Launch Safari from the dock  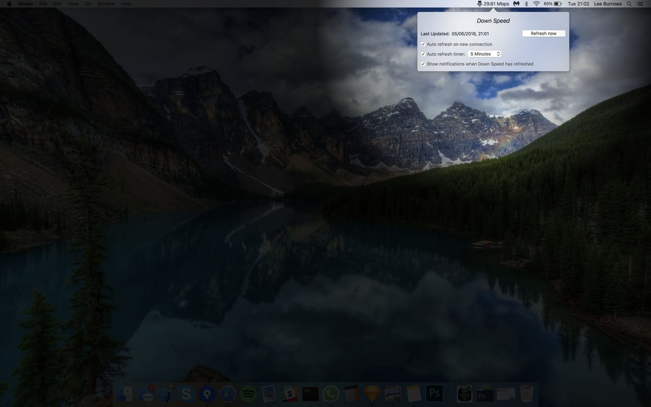pos(228,394)
